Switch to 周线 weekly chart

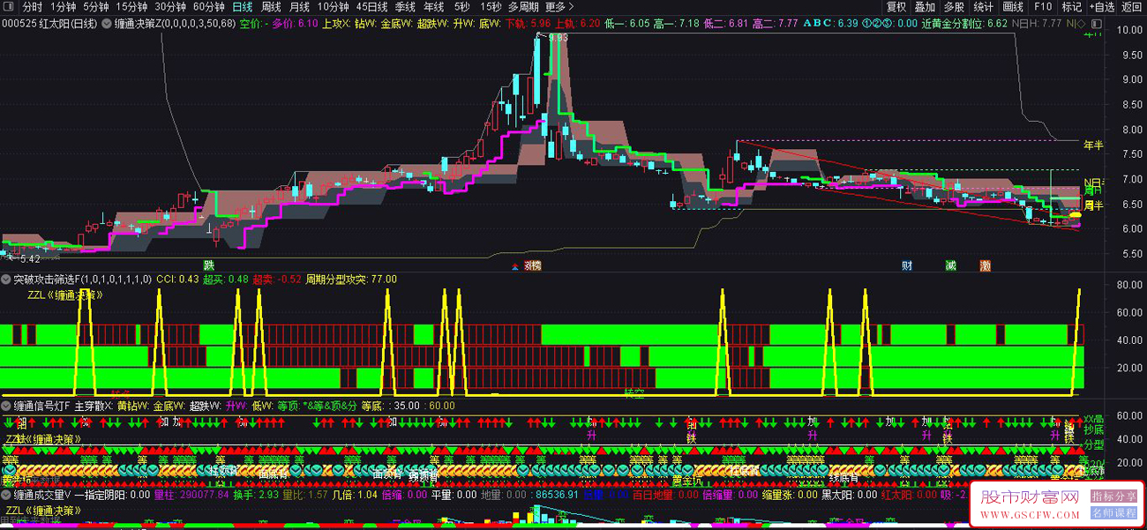click(271, 7)
